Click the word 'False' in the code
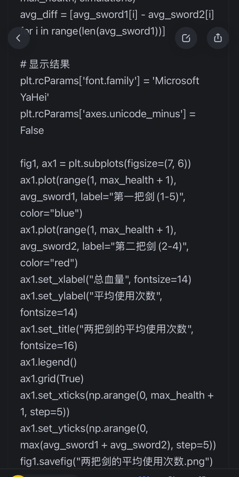239x477 pixels. point(32,130)
